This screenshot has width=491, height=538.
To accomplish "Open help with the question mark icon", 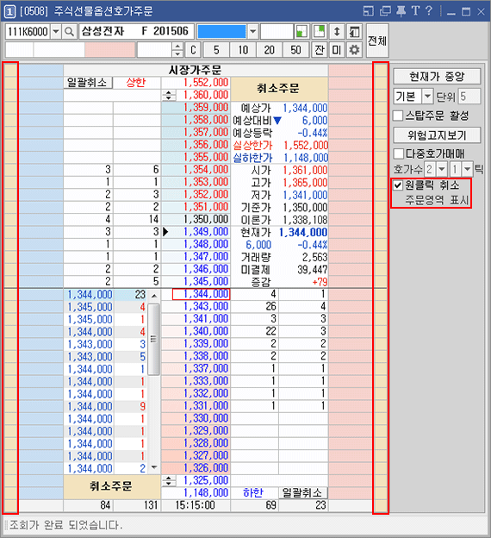I will (x=429, y=11).
